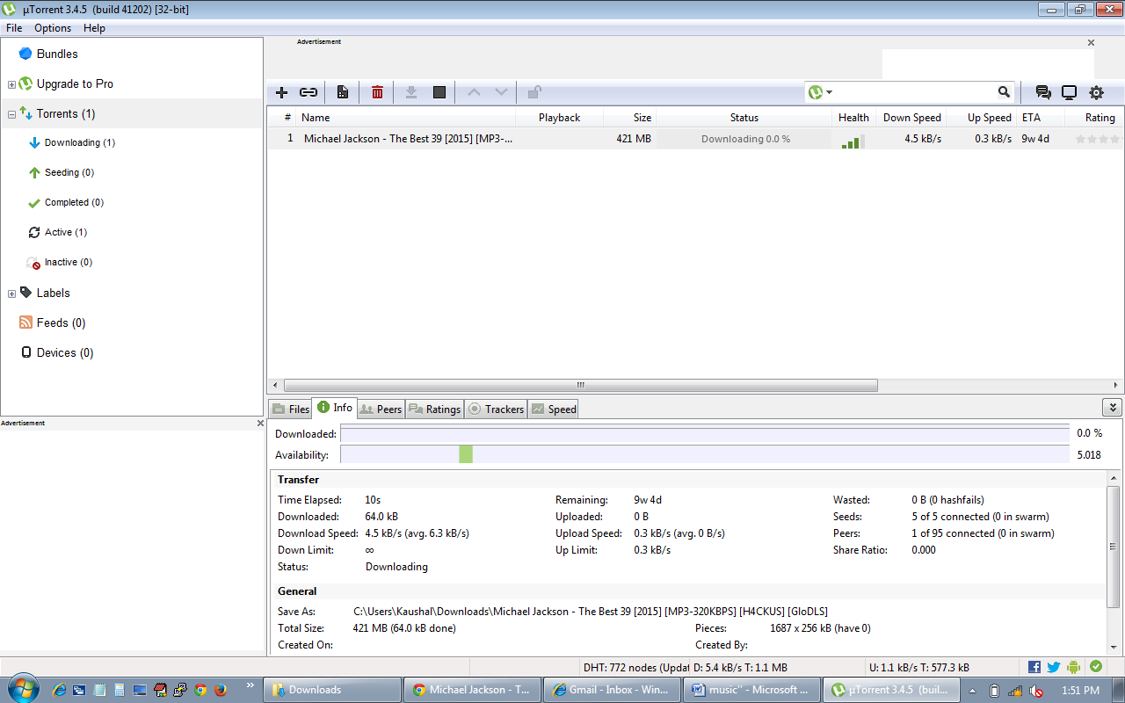
Task: Move torrent down in the queue
Action: (501, 92)
